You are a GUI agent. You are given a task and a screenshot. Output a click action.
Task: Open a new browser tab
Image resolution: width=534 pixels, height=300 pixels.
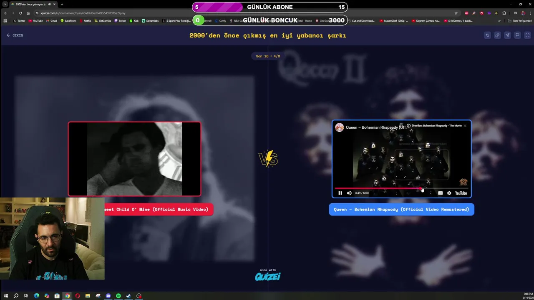(x=62, y=4)
